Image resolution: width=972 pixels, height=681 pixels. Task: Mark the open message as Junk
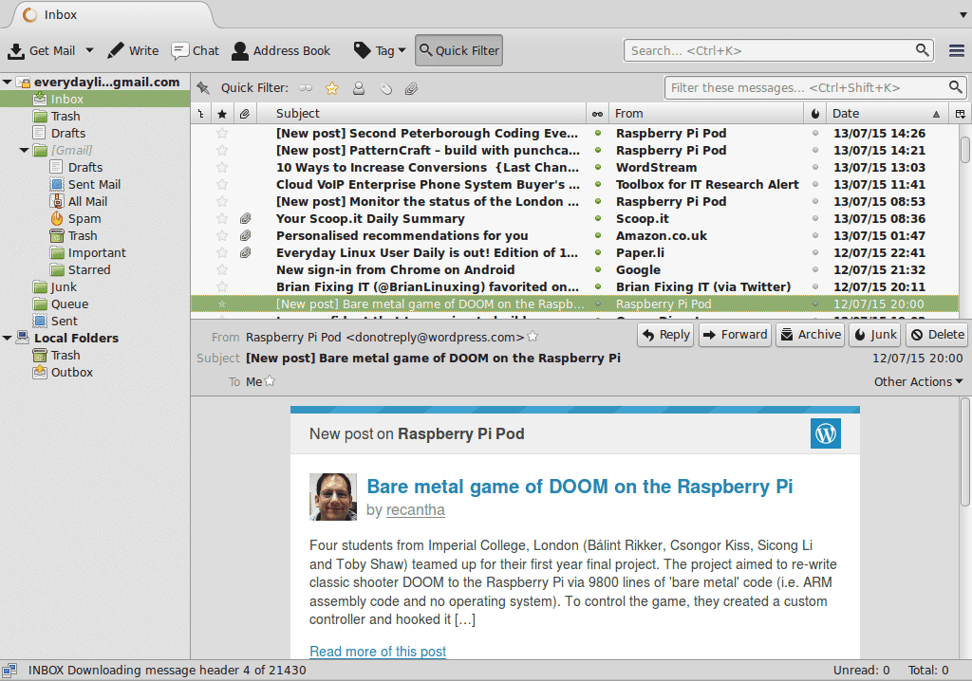click(x=874, y=335)
